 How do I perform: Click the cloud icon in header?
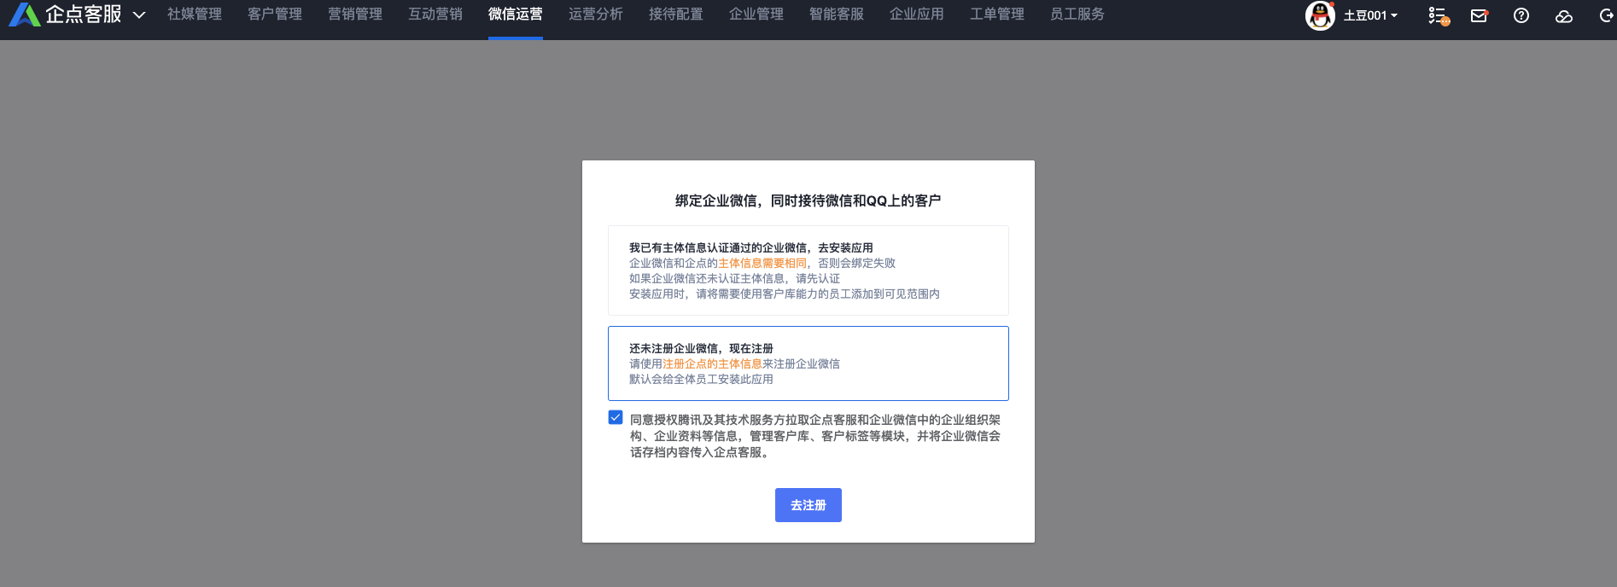pyautogui.click(x=1564, y=15)
